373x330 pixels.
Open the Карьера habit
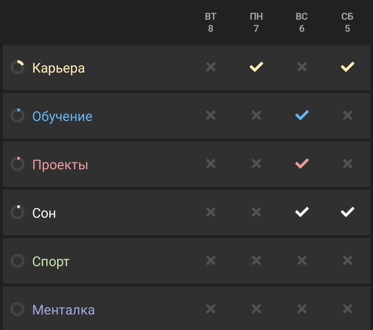[x=58, y=68]
